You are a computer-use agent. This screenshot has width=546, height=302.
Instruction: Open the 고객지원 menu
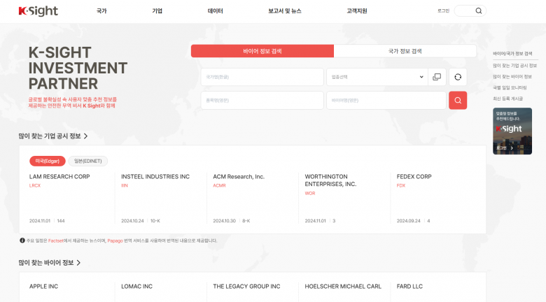357,10
